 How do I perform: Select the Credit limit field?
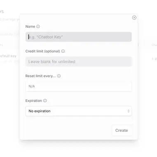(79, 62)
